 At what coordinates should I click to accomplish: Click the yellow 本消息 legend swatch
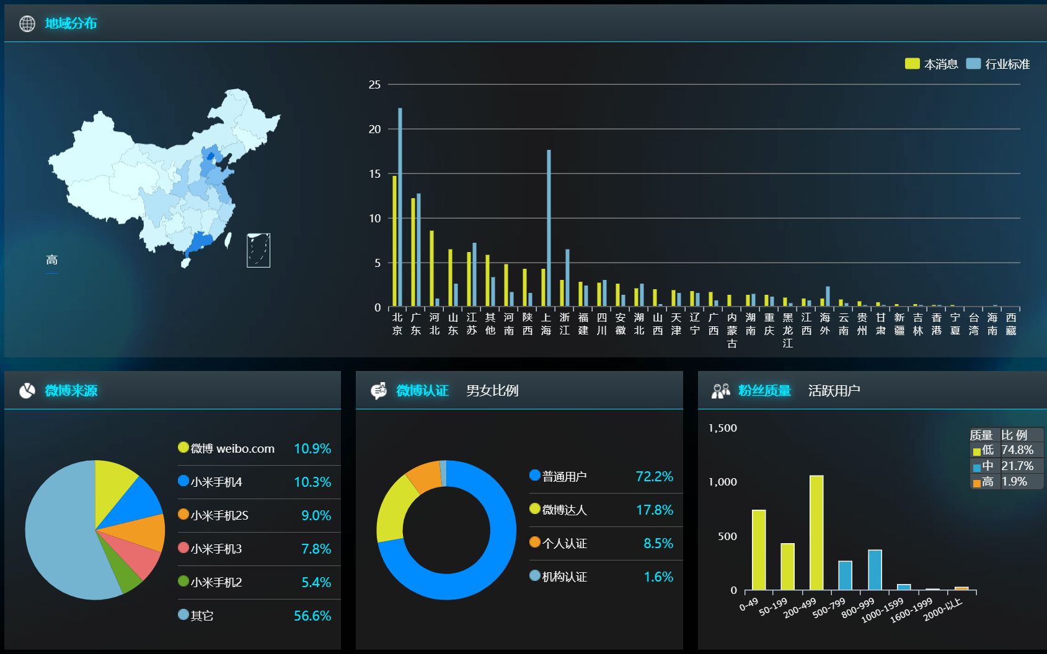pyautogui.click(x=912, y=63)
